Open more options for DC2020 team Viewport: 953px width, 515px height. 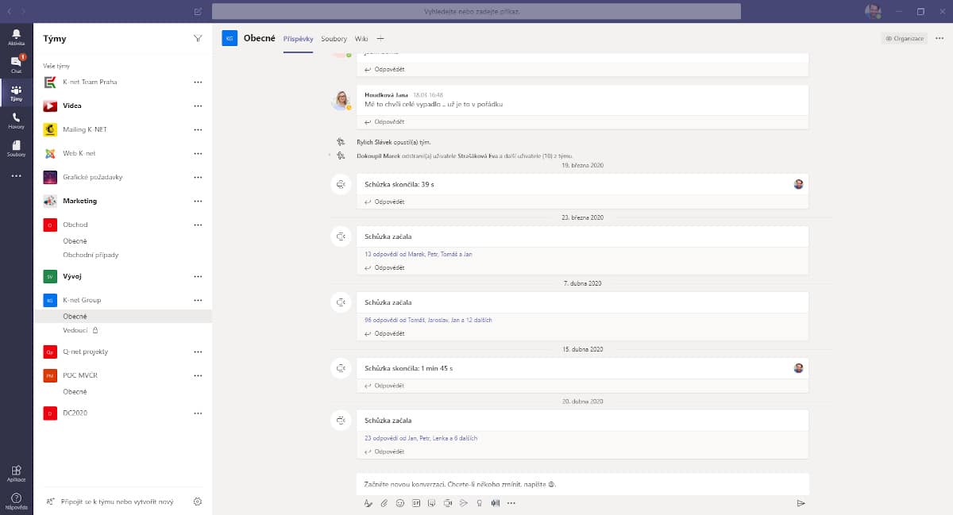[198, 413]
